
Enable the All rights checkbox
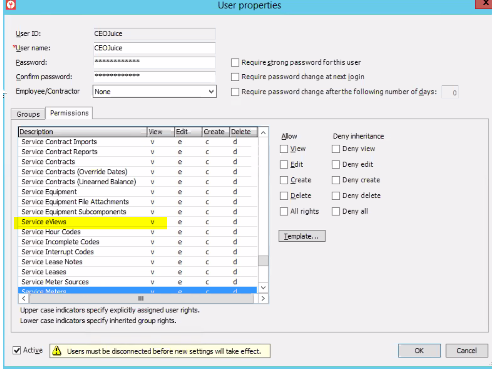[284, 211]
